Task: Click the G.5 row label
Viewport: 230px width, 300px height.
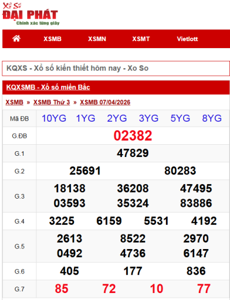Action: [x=20, y=246]
